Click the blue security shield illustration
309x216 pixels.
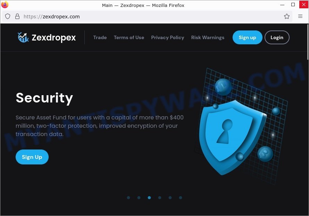232,137
